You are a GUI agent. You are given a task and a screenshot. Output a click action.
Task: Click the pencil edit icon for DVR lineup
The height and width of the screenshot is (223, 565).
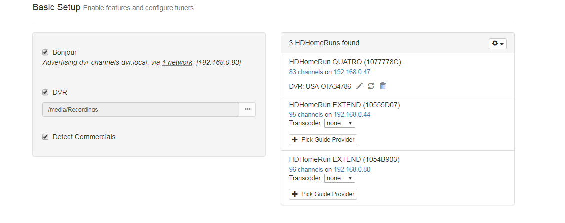[359, 86]
